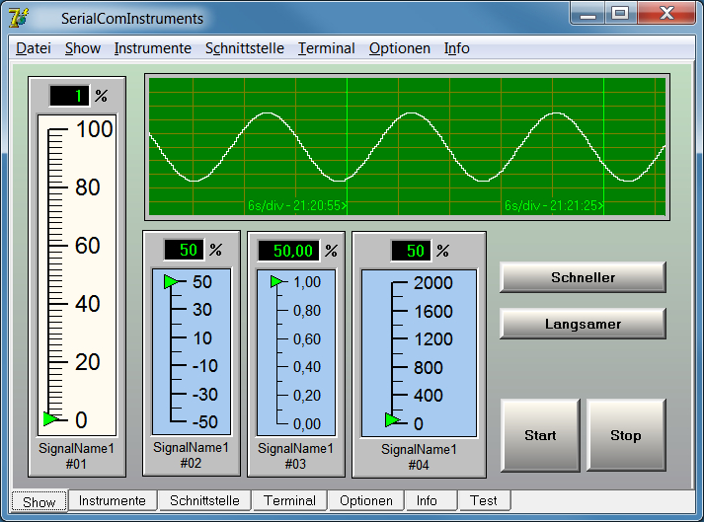The width and height of the screenshot is (704, 522).
Task: Click the 6s/div - 21:21:25 time marker
Action: 554,205
